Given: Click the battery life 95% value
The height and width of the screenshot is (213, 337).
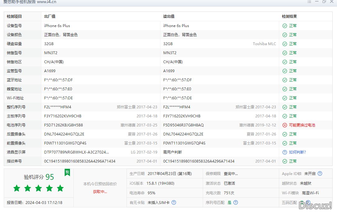Looking at the screenshot, I should (151, 193).
